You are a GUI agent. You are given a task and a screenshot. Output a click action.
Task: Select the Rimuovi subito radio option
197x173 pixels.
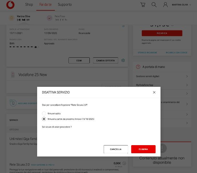tap(44, 113)
